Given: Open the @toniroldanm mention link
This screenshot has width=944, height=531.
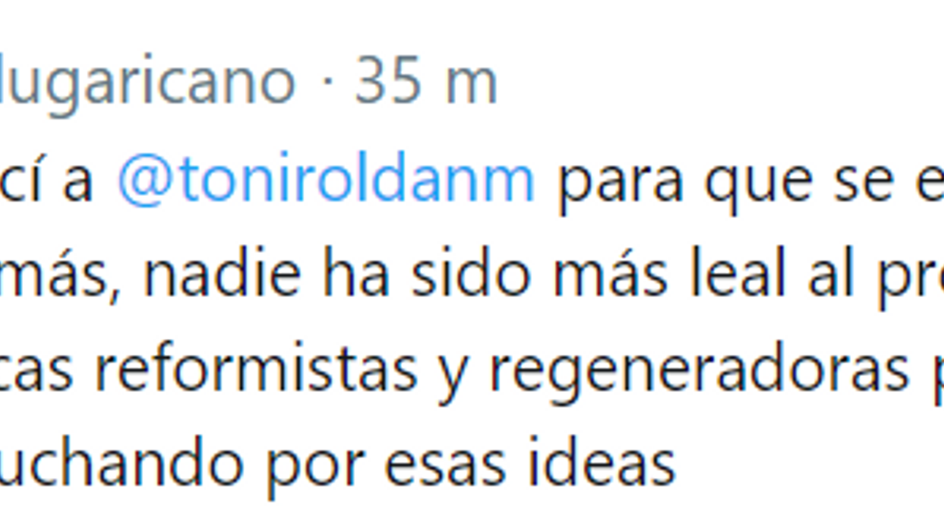Looking at the screenshot, I should coord(326,179).
